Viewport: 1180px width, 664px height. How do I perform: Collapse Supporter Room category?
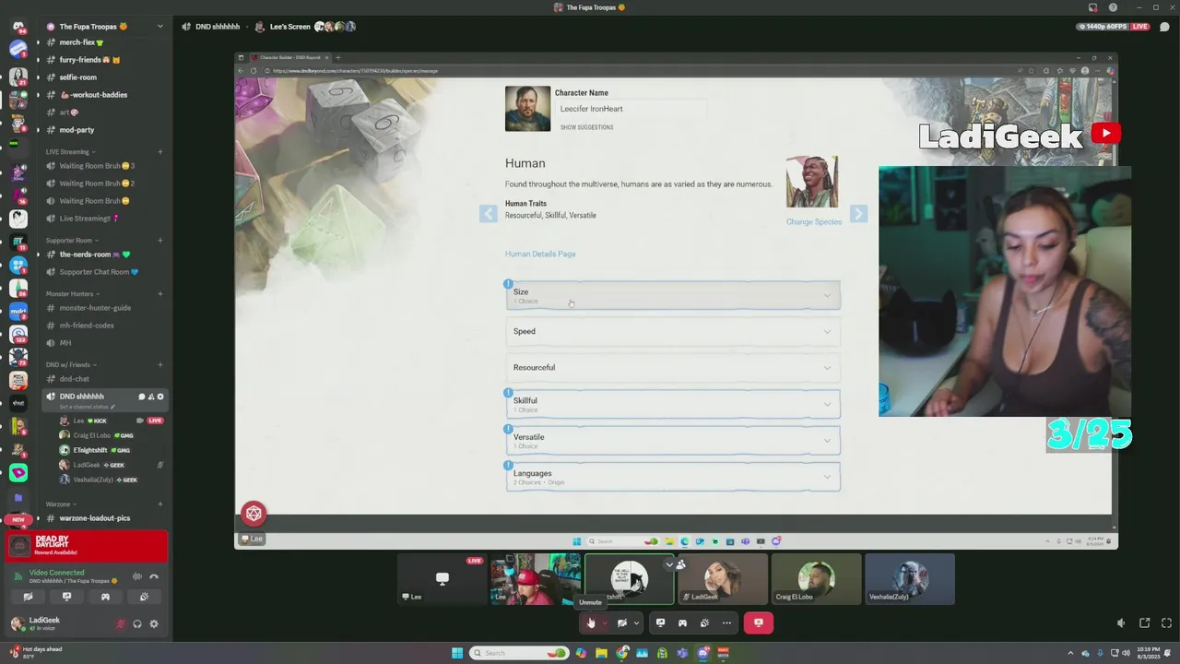pos(72,241)
